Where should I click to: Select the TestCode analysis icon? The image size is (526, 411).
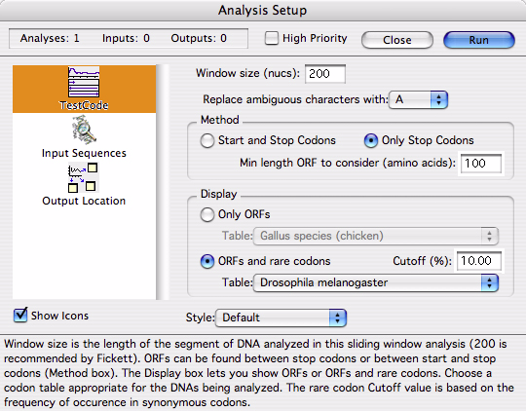84,82
